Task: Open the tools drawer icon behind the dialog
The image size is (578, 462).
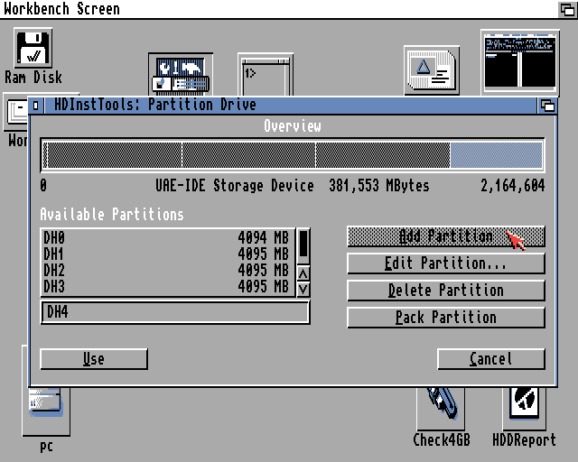Action: pos(181,74)
